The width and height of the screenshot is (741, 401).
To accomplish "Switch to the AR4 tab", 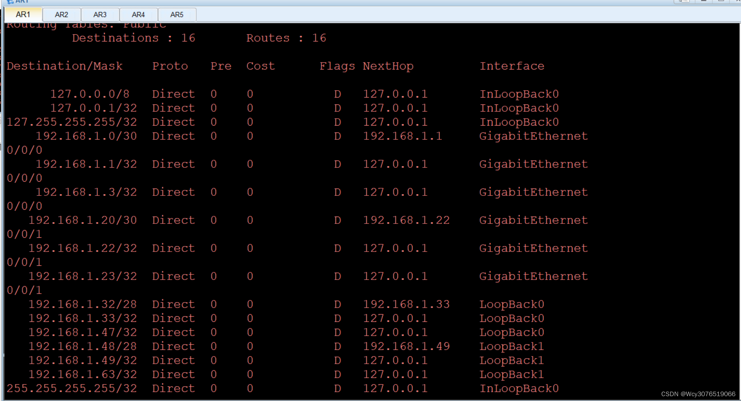I will tap(138, 15).
